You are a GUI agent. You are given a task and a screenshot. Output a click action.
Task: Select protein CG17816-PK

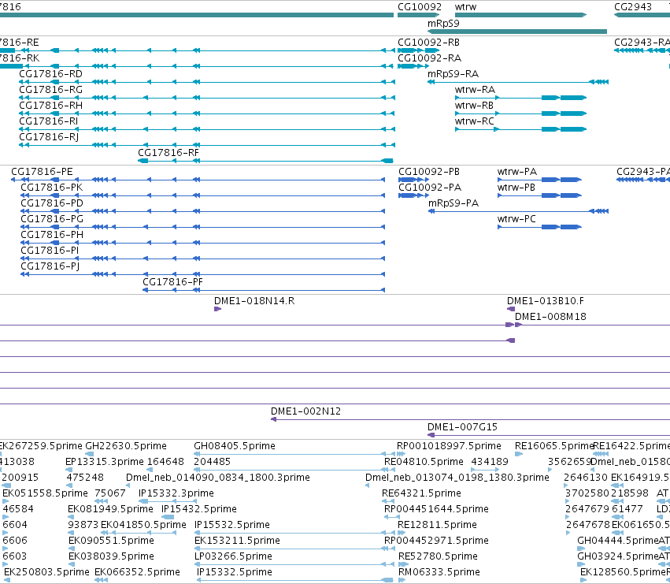(x=52, y=188)
